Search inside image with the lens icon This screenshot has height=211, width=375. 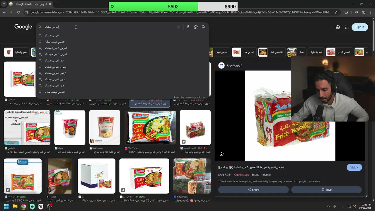[222, 154]
